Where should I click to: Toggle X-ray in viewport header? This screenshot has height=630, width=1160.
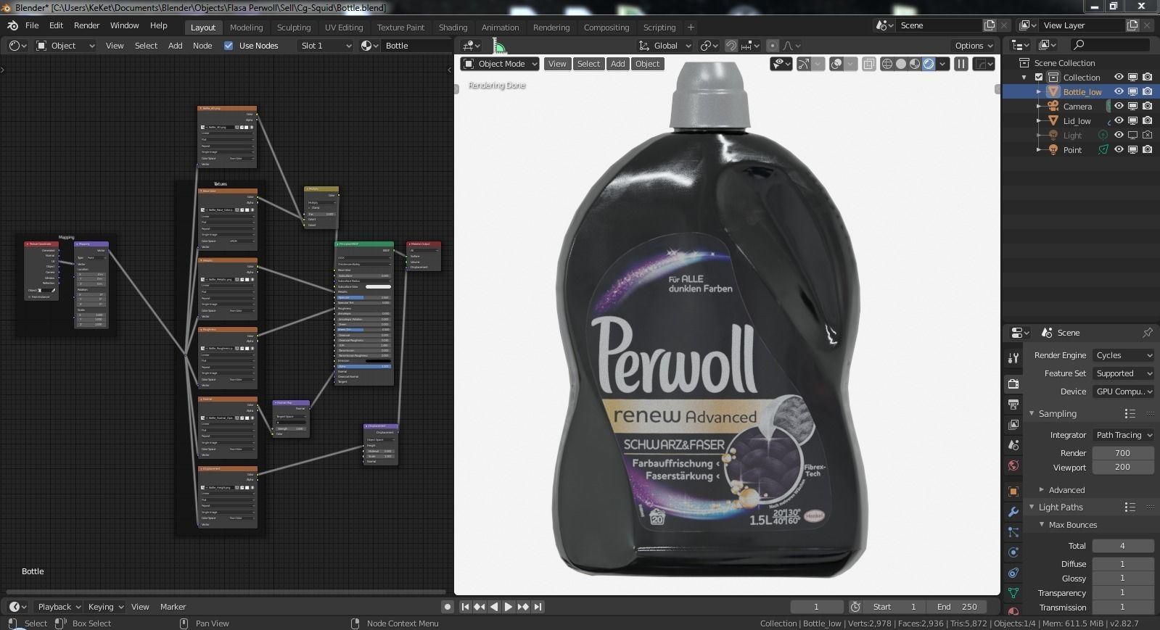(868, 64)
